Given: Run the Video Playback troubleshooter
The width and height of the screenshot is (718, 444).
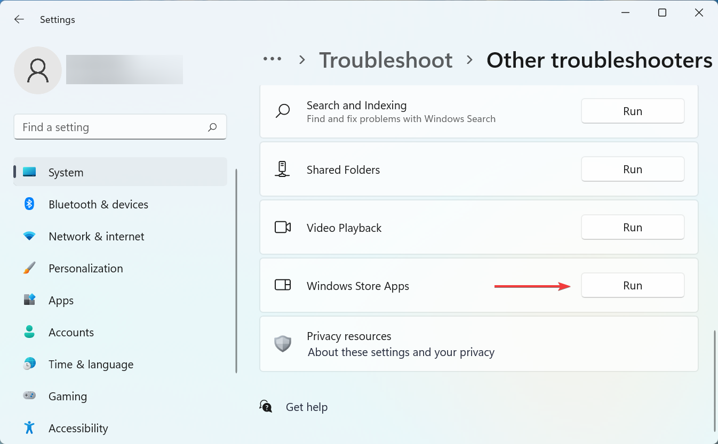Looking at the screenshot, I should coord(632,227).
